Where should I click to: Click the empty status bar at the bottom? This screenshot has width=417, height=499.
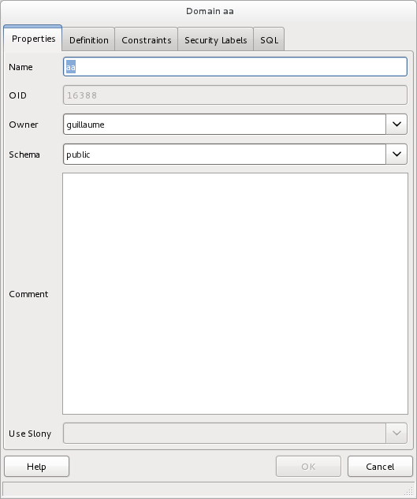click(x=203, y=489)
